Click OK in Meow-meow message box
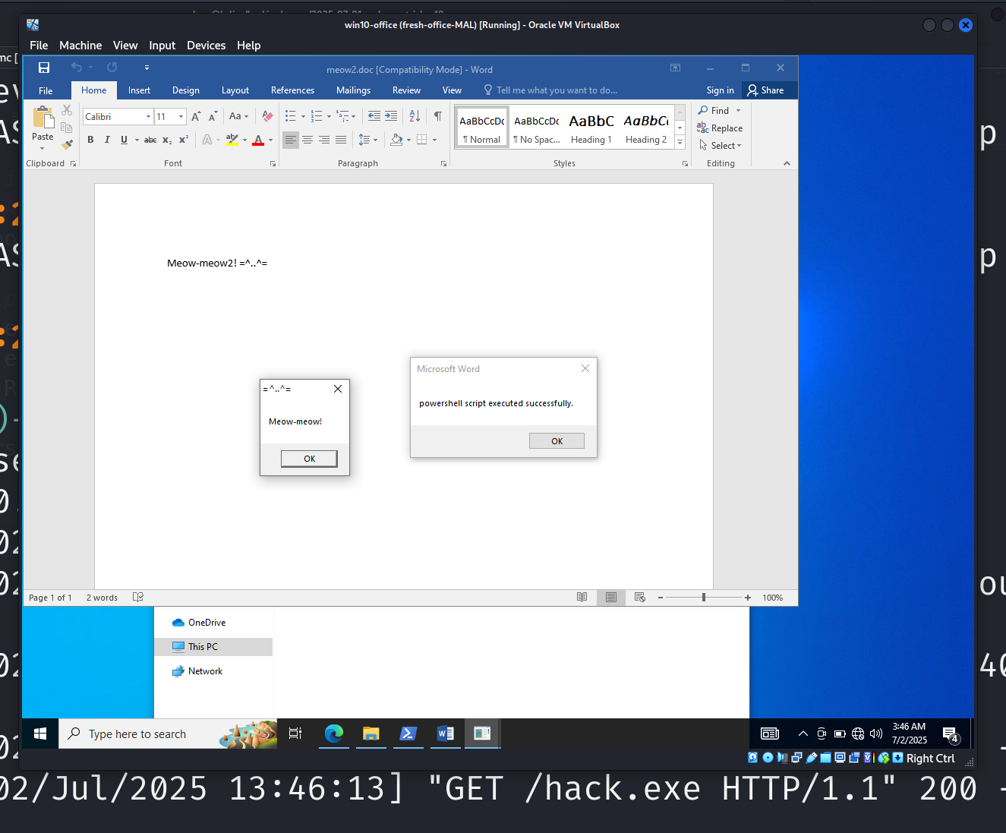The image size is (1006, 833). [309, 459]
